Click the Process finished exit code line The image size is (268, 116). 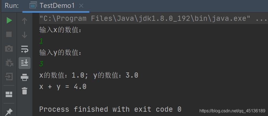click(x=110, y=109)
